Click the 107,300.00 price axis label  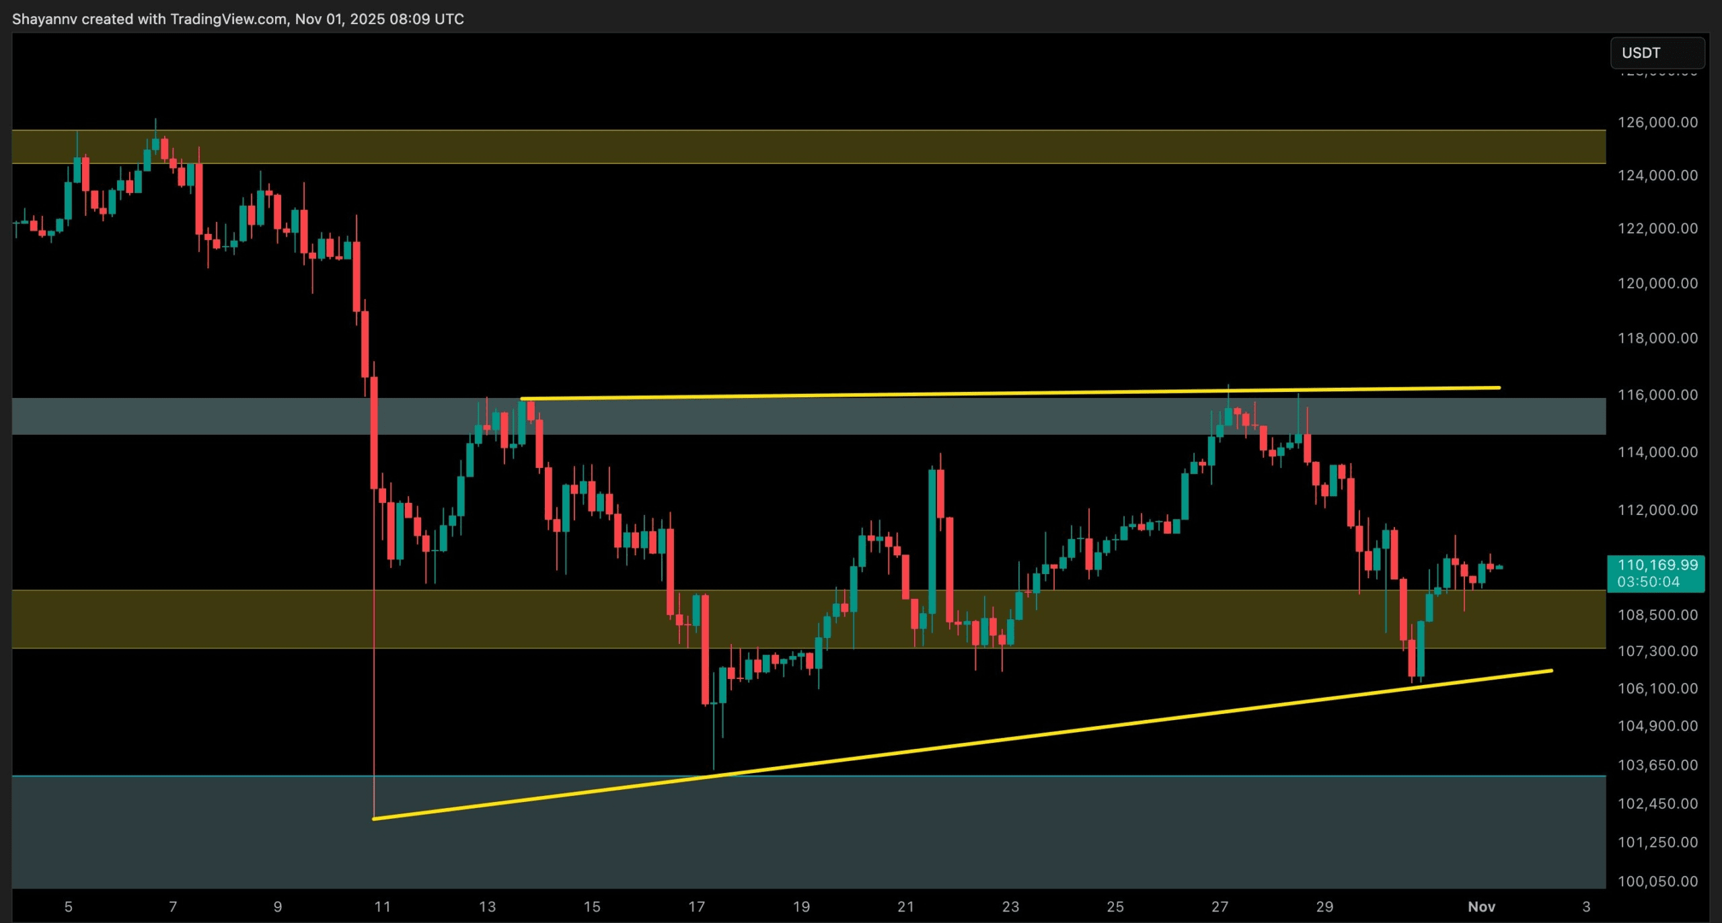[1657, 651]
